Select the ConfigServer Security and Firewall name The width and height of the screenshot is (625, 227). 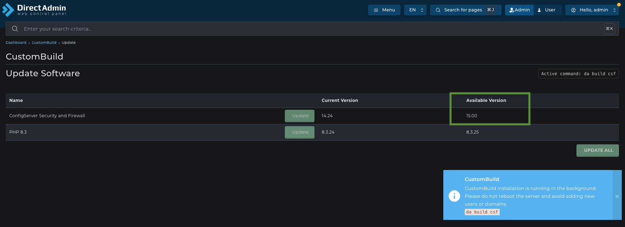click(47, 116)
